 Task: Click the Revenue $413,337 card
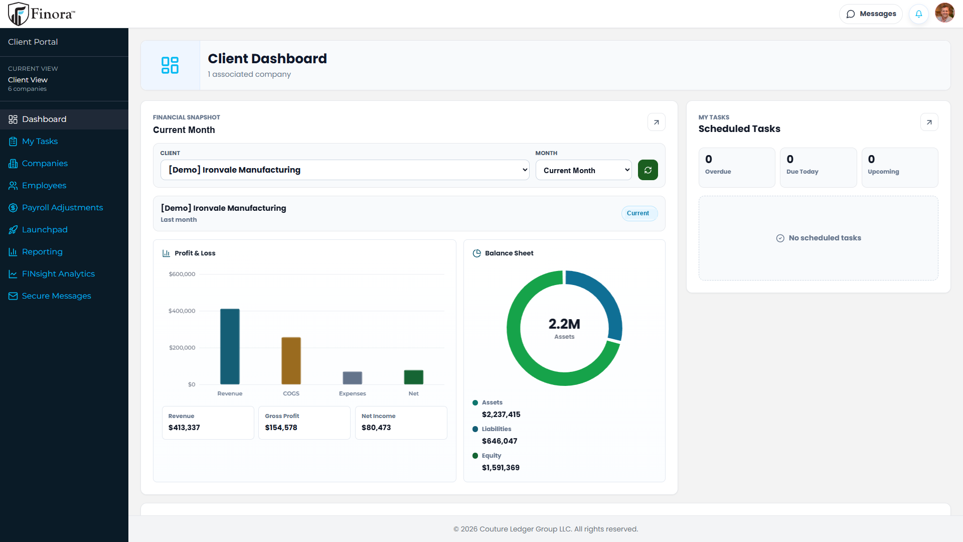coord(208,423)
